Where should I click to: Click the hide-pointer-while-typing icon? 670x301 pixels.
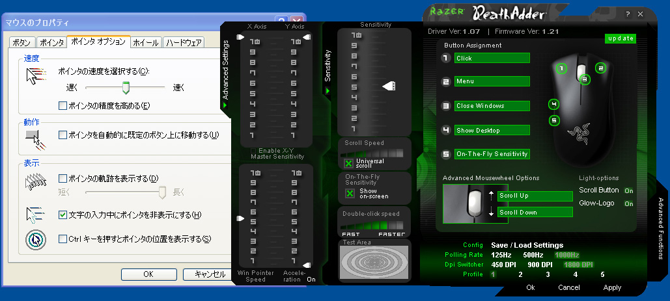[x=36, y=215]
